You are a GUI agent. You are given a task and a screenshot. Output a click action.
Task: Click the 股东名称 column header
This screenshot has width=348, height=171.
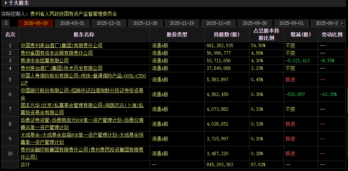(x=84, y=34)
